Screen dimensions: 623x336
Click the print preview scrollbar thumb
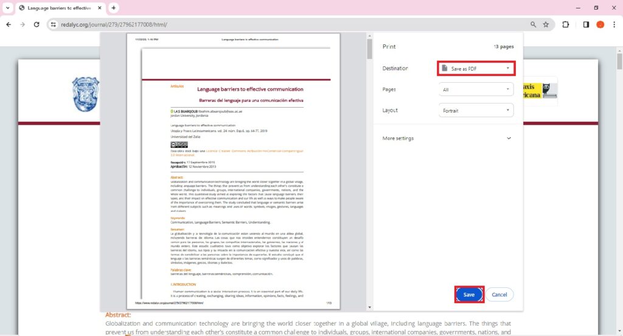point(369,47)
